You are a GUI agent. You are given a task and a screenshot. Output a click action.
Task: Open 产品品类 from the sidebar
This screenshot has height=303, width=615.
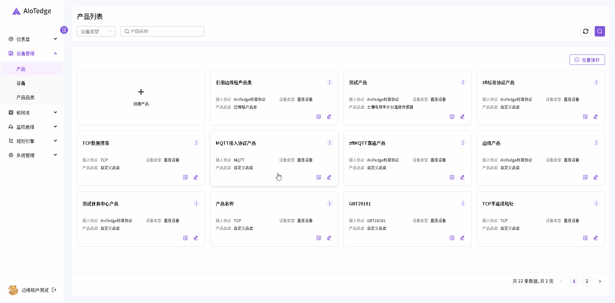click(x=25, y=97)
